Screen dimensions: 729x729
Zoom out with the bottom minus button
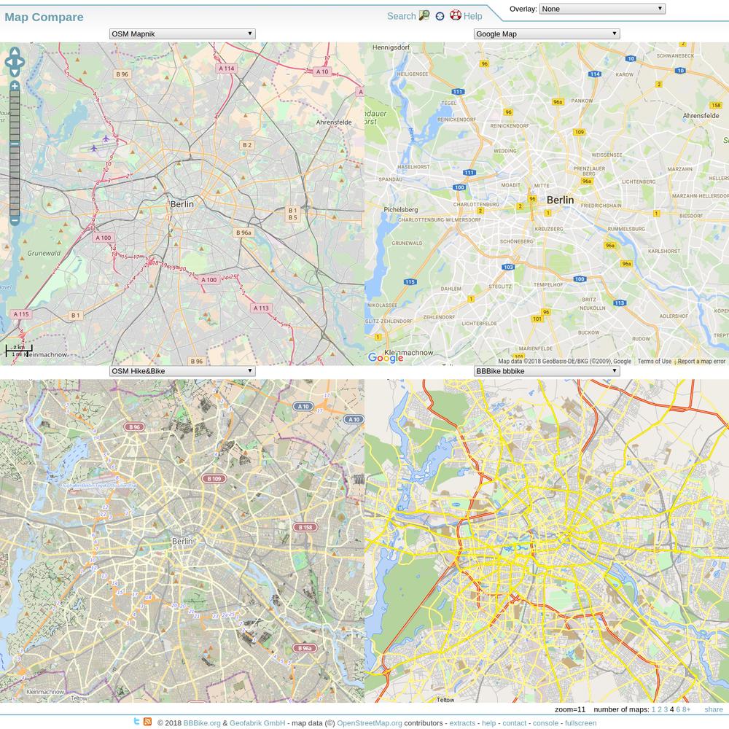15,220
